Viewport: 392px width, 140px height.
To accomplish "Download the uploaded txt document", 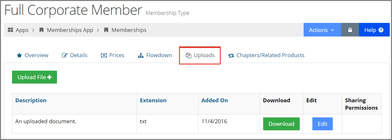I will (281, 124).
